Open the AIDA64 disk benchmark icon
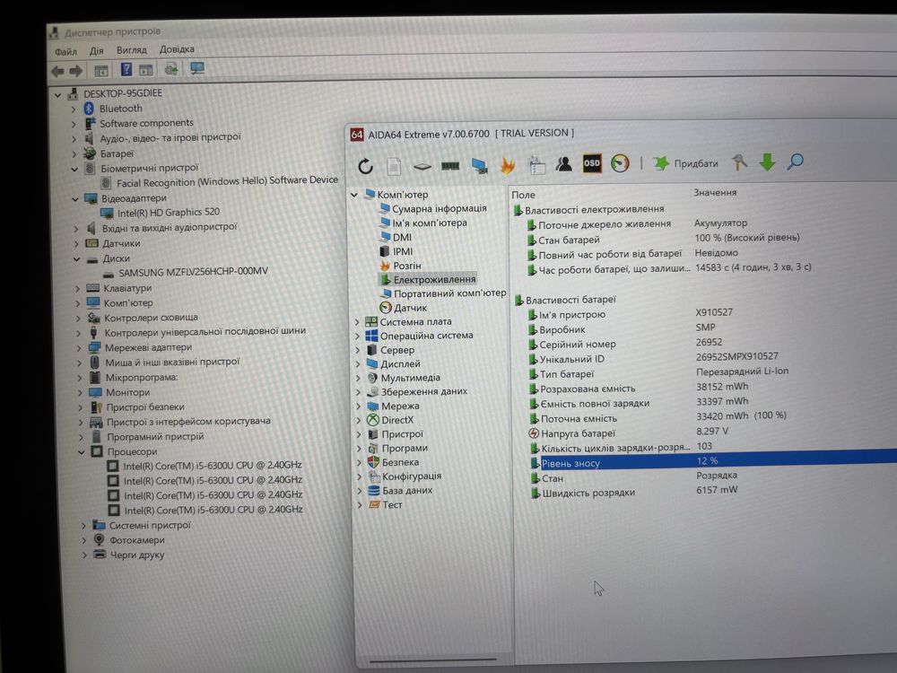 point(422,167)
